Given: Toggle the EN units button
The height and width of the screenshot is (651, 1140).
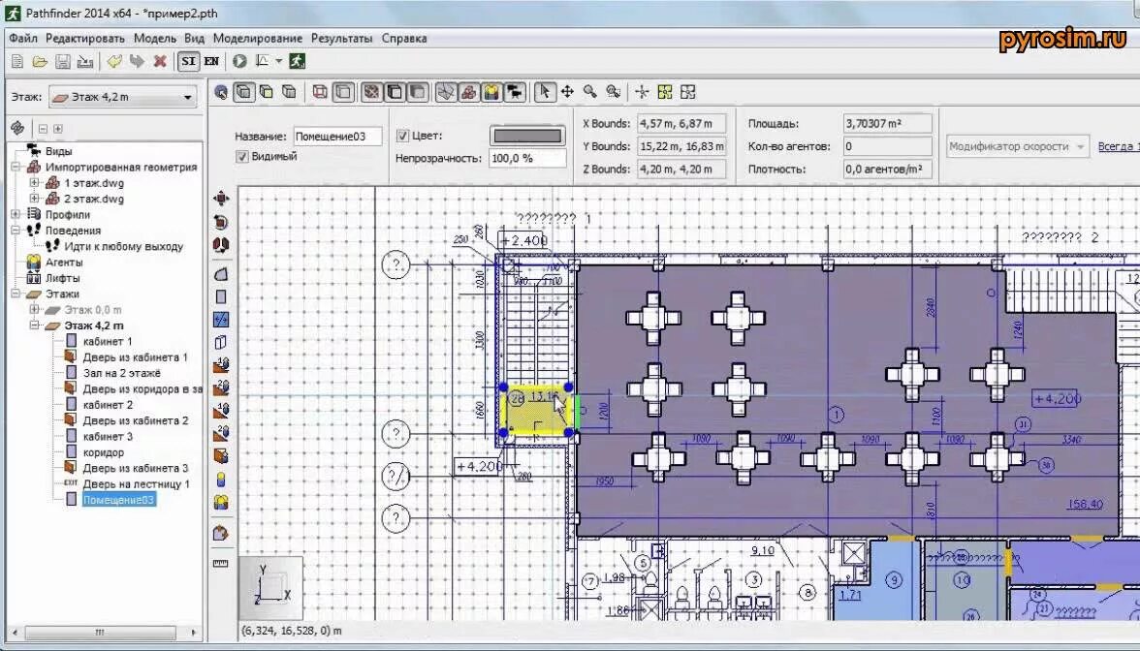Looking at the screenshot, I should tap(211, 62).
